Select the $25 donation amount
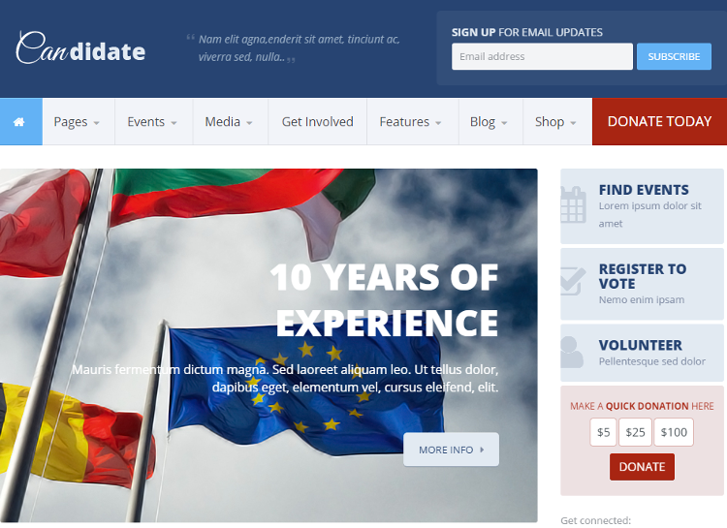727x528 pixels. (x=635, y=432)
